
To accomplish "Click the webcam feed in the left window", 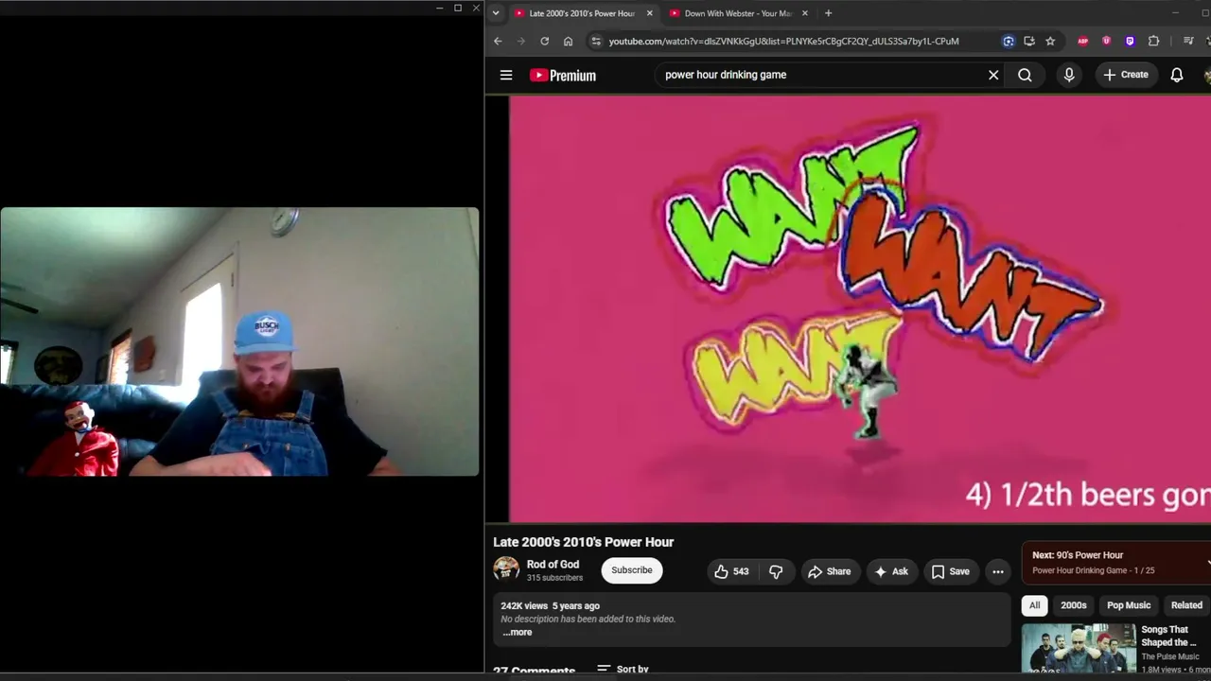I will [x=239, y=341].
